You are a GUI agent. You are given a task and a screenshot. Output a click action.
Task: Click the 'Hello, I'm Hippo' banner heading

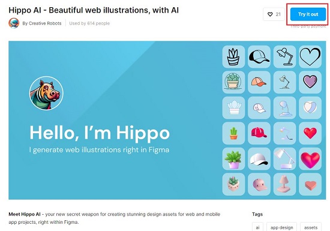[x=100, y=133]
